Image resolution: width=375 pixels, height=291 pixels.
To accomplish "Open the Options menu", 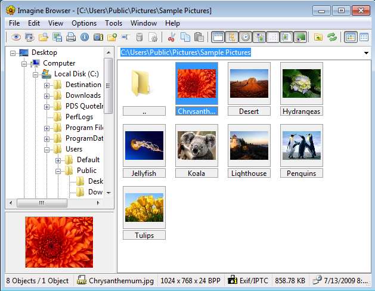I will (x=84, y=23).
